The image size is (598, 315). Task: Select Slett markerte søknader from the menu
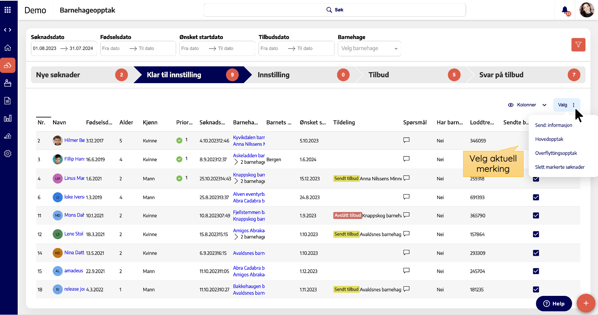coord(560,167)
